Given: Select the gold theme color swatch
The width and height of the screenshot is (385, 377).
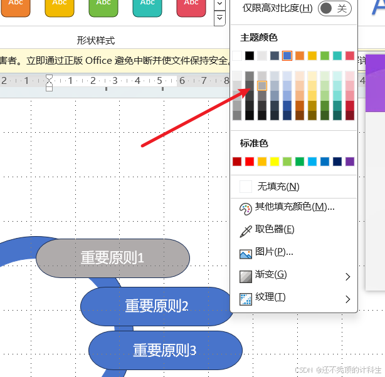Looking at the screenshot, I should point(312,56).
